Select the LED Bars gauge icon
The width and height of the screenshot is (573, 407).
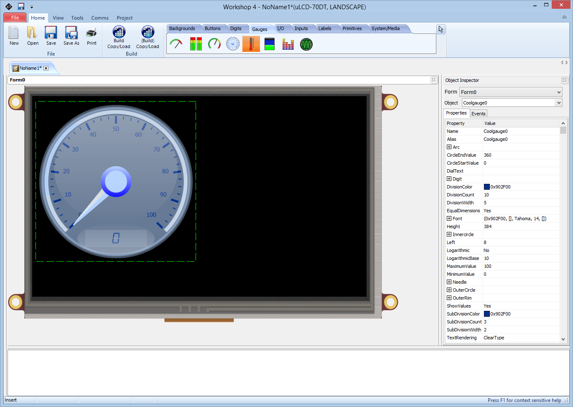pos(195,44)
